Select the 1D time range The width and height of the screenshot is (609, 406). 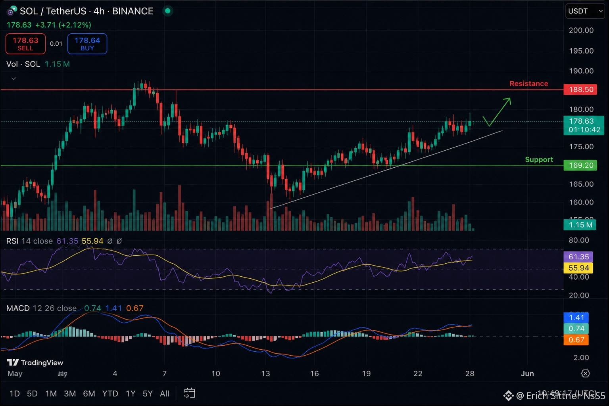(15, 394)
